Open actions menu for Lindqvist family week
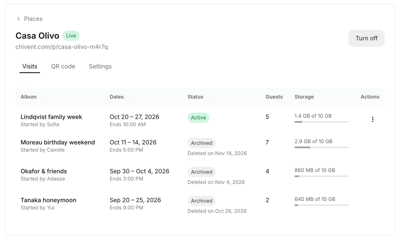Screen dimensions: 400x240 pos(372,119)
